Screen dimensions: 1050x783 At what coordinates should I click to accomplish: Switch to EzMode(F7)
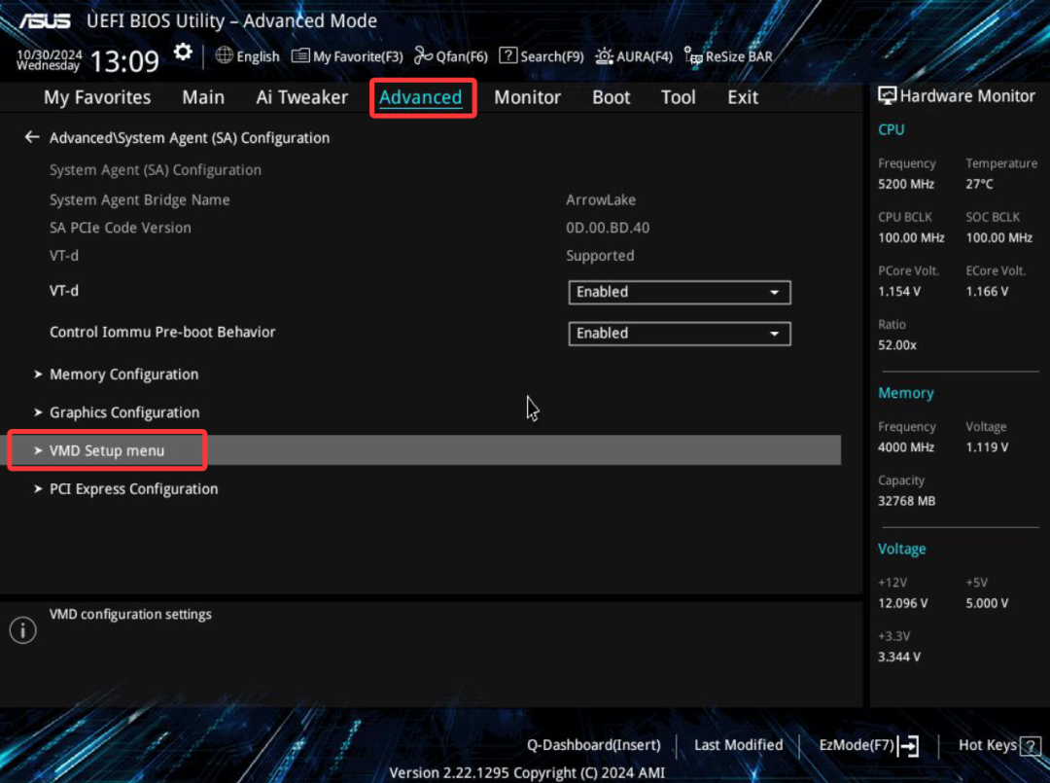click(x=867, y=746)
